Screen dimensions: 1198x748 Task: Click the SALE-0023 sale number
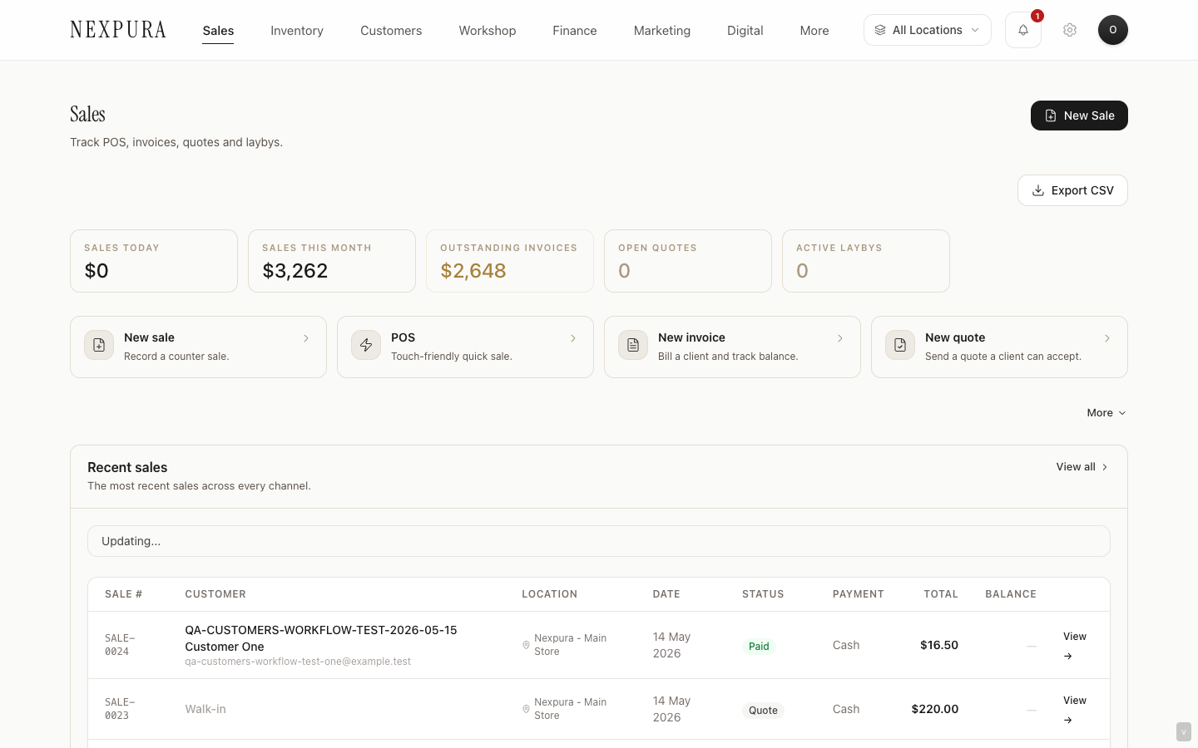120,709
